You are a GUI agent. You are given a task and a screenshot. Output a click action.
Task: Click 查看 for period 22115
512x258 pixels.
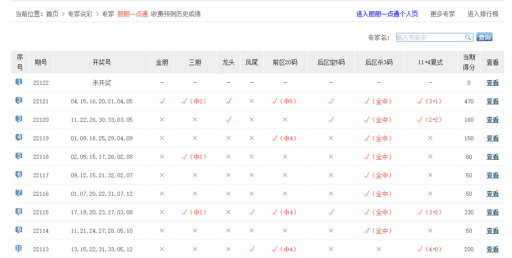point(492,212)
